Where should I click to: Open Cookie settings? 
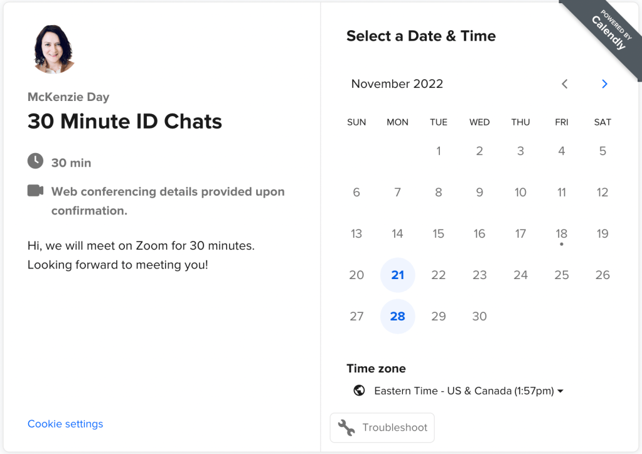(65, 424)
